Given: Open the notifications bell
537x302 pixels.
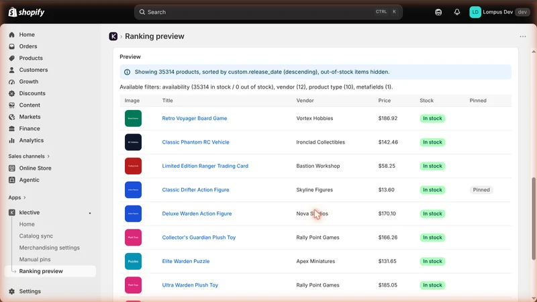Looking at the screenshot, I should point(457,12).
